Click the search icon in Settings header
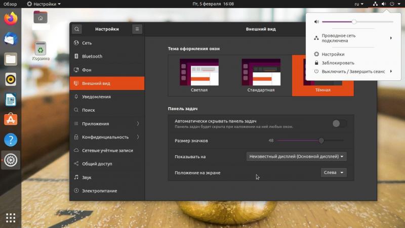Image resolution: width=405 pixels, height=228 pixels. click(76, 29)
